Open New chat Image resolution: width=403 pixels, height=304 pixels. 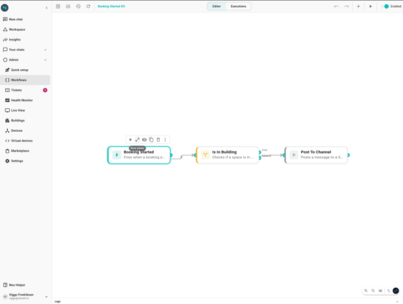pos(25,20)
